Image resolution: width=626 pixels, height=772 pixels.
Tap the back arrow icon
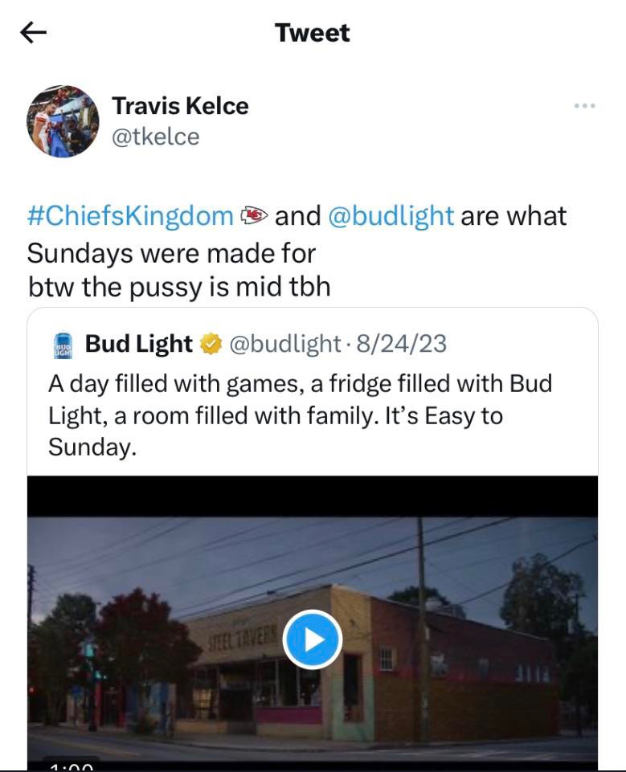click(33, 33)
